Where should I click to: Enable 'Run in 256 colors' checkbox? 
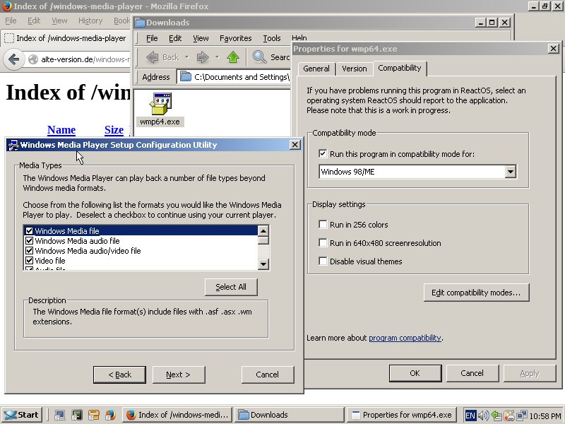coord(323,225)
